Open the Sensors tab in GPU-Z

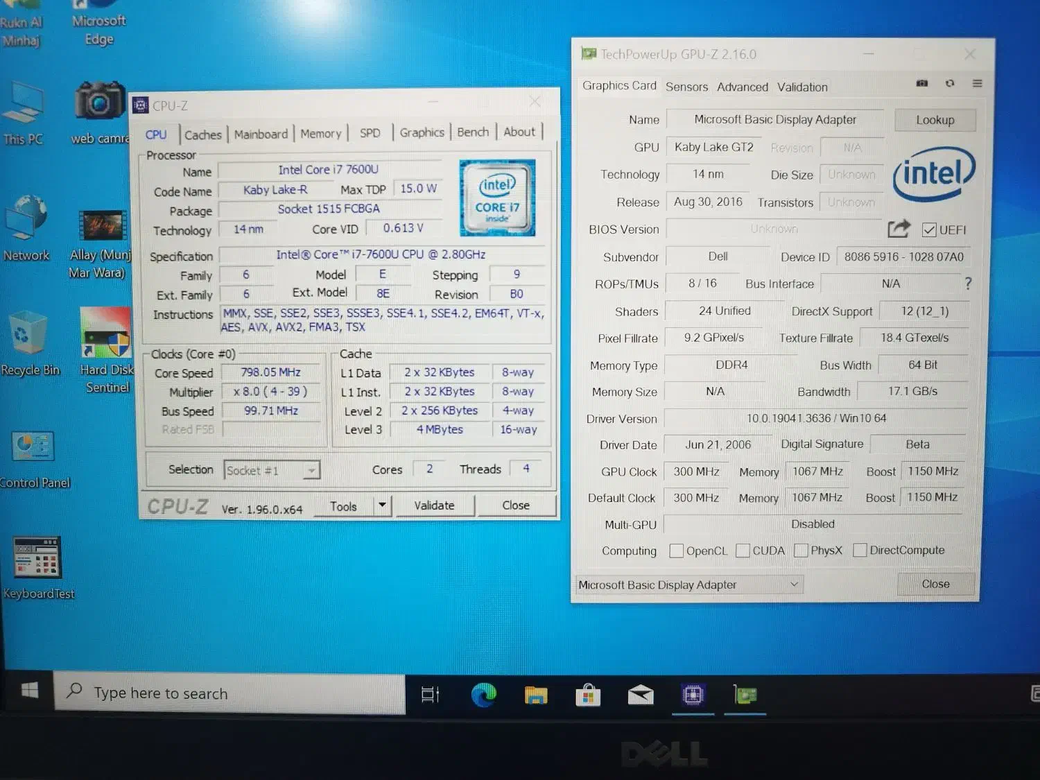686,87
